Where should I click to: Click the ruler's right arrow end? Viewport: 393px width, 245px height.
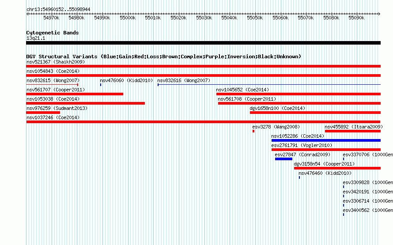379,14
